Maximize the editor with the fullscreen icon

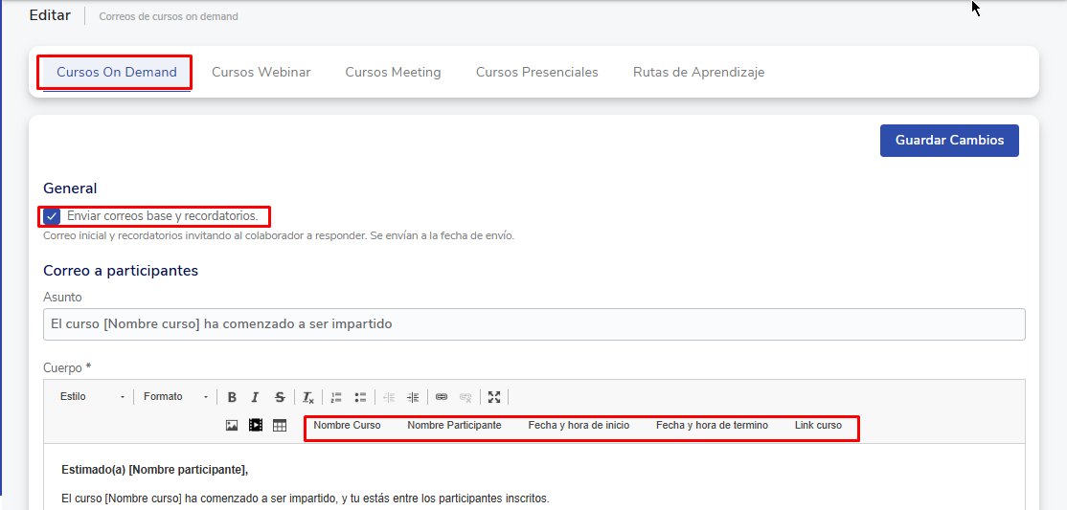[x=494, y=397]
